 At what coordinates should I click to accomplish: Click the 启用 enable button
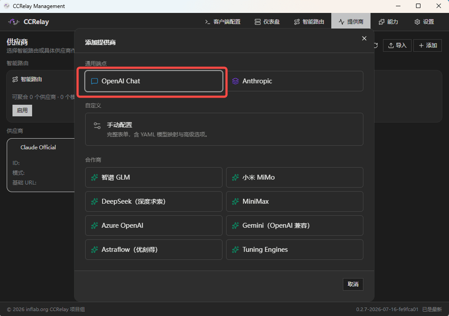click(22, 111)
